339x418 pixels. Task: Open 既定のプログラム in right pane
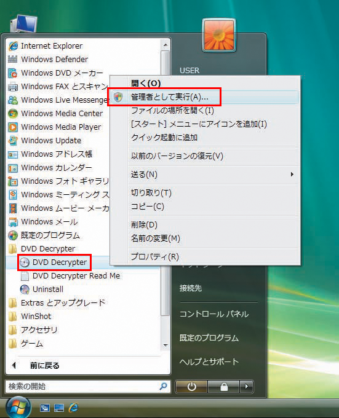point(209,338)
